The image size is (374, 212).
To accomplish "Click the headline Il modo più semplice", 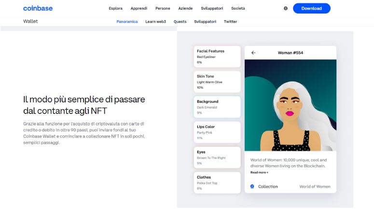I will [84, 105].
